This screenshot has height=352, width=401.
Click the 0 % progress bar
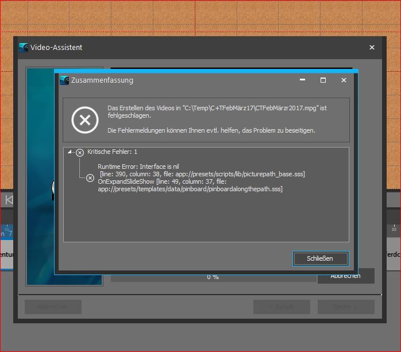pyautogui.click(x=213, y=277)
